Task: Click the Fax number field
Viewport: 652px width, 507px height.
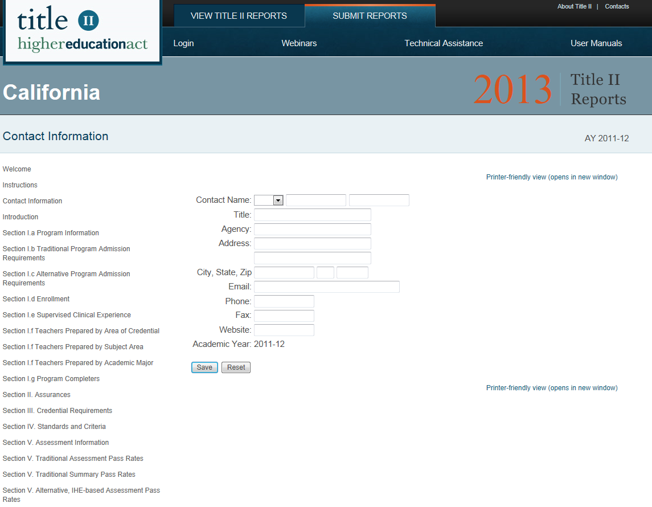Action: (284, 316)
